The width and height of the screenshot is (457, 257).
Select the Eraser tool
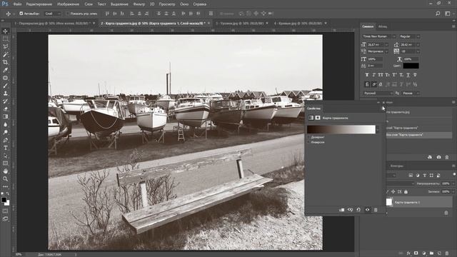pyautogui.click(x=5, y=109)
